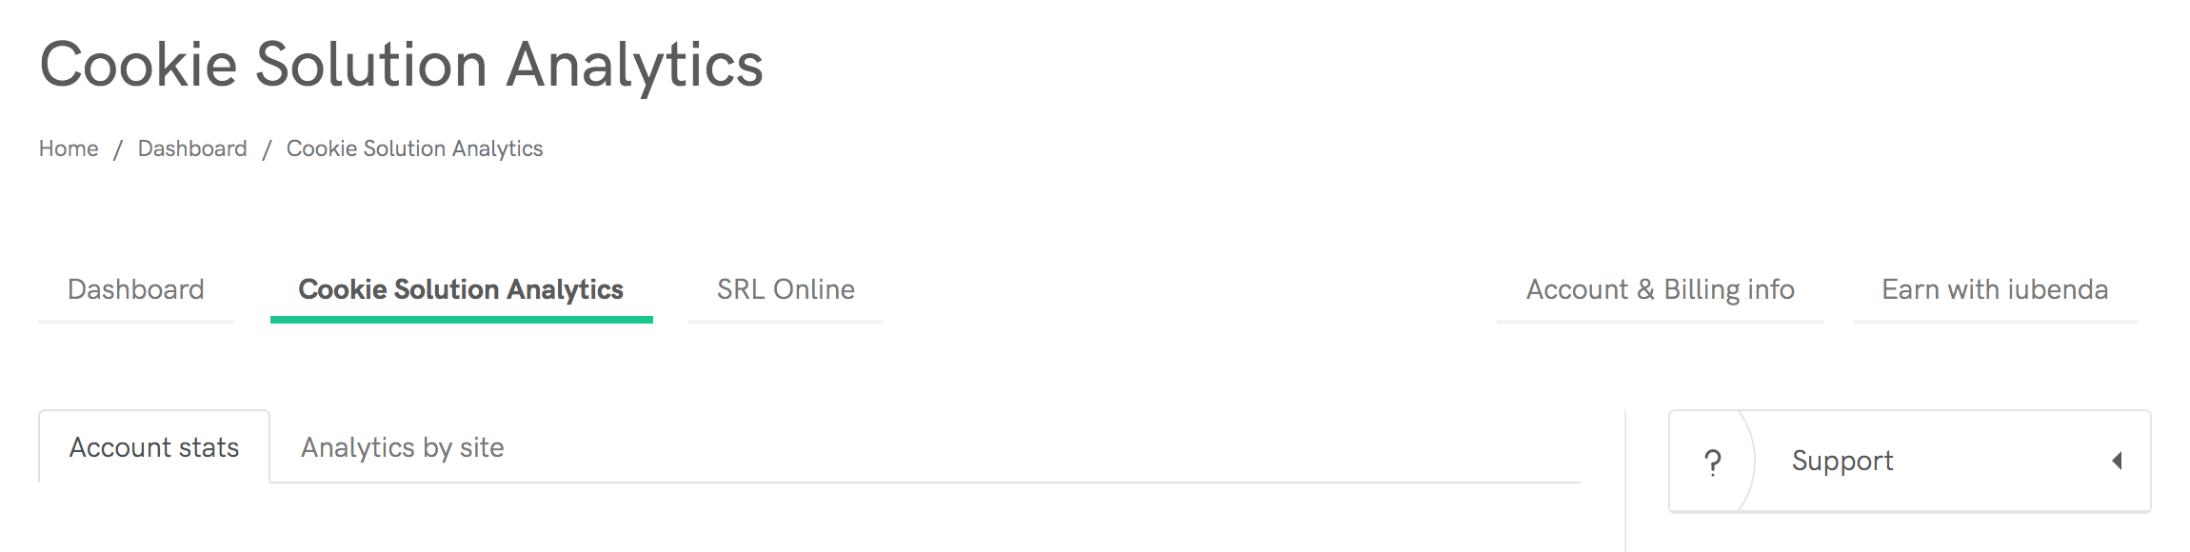The image size is (2190, 552).
Task: Click empty tab strip right of Analytics by site
Action: click(x=1047, y=447)
